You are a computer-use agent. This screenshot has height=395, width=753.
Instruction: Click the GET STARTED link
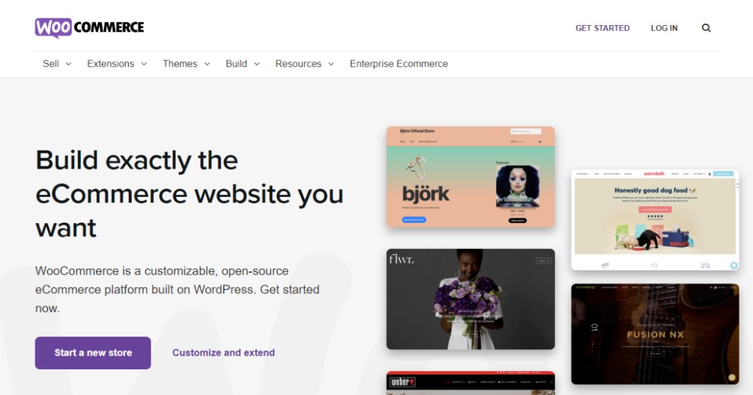pyautogui.click(x=602, y=28)
